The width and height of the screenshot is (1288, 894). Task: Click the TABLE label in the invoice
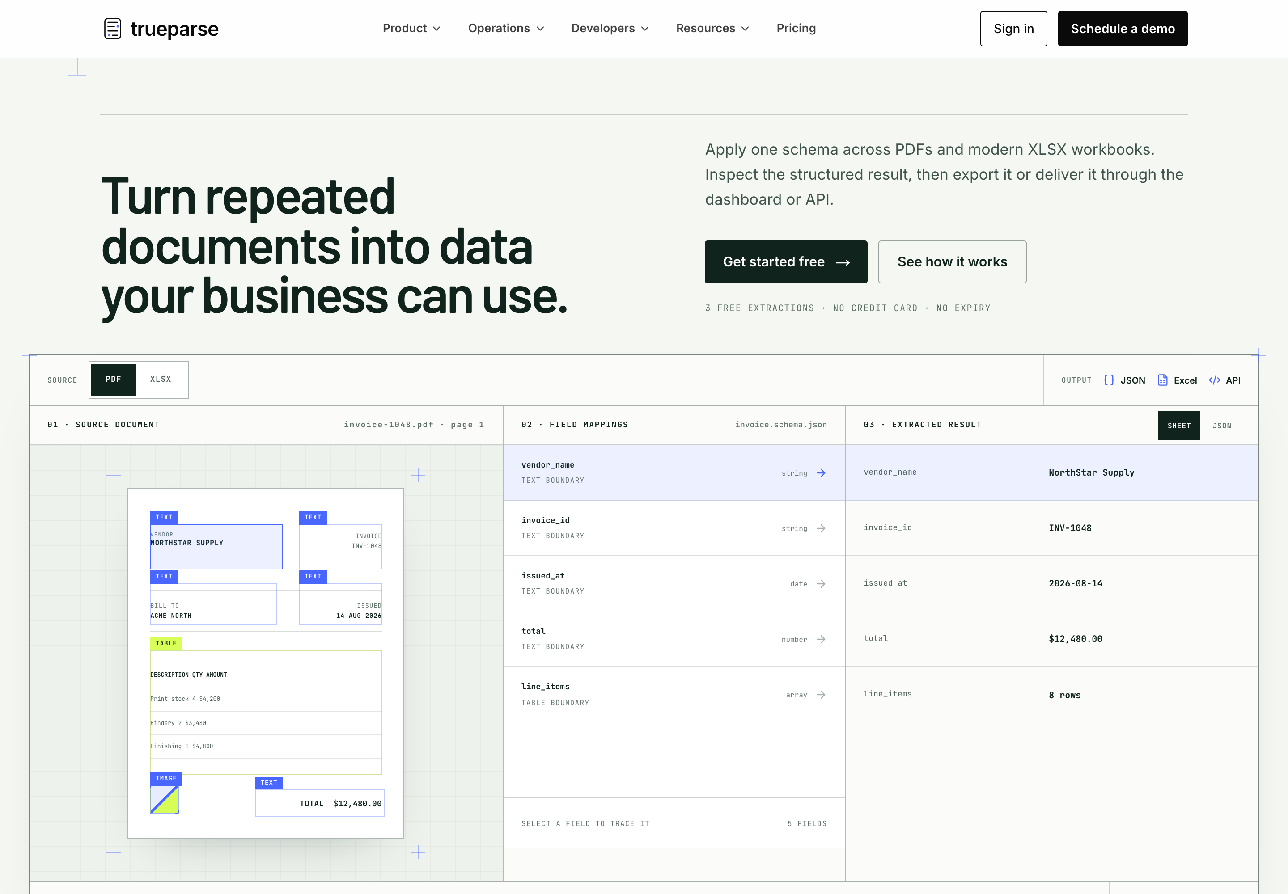click(166, 643)
